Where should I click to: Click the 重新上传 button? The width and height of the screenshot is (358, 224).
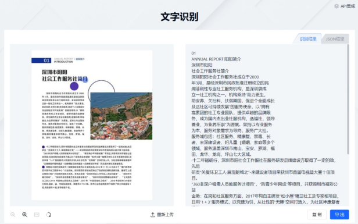click(x=162, y=215)
